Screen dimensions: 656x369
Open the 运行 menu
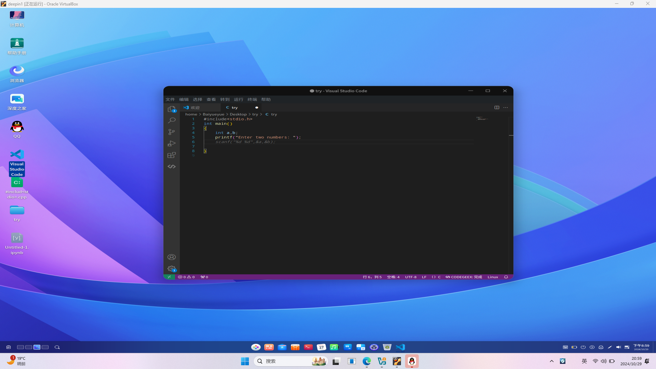(239, 100)
